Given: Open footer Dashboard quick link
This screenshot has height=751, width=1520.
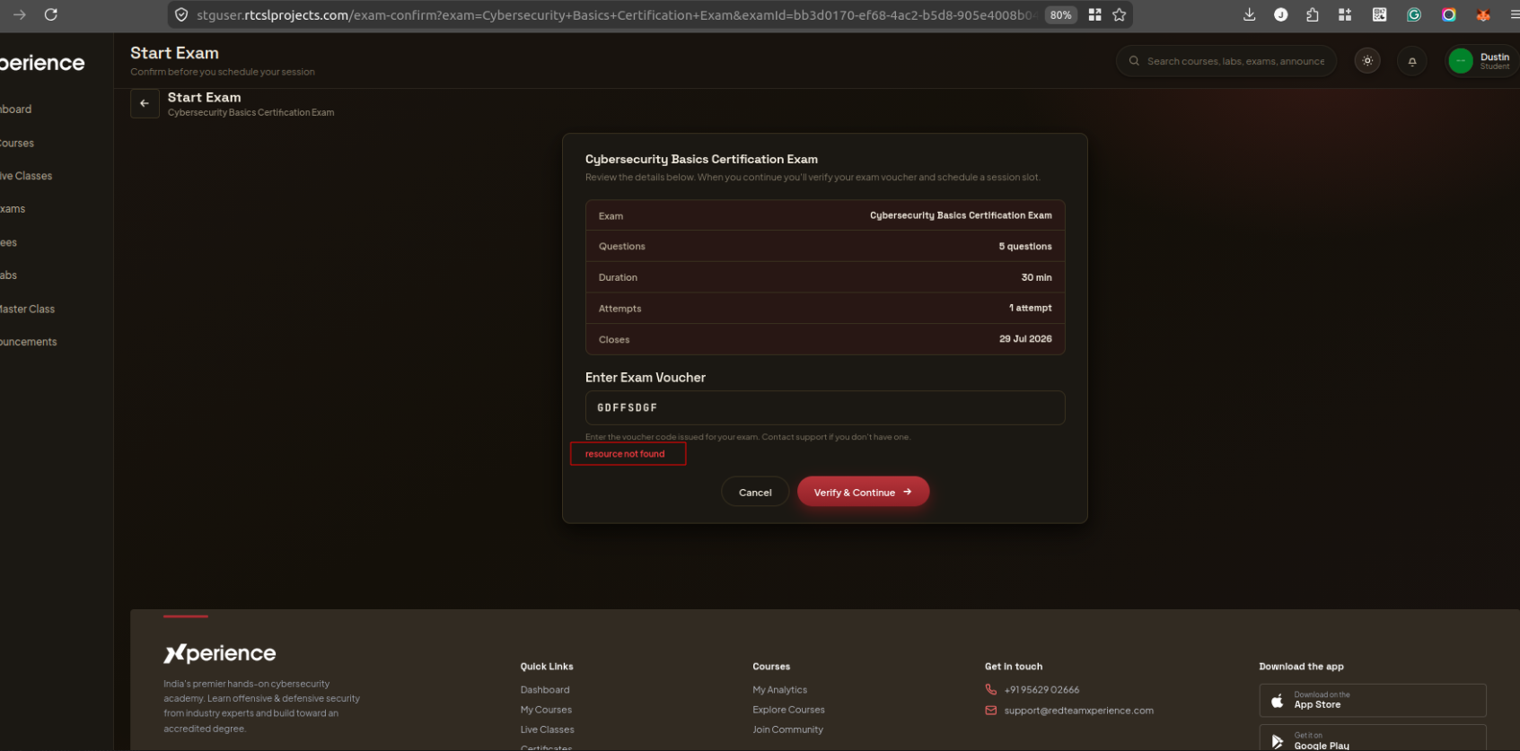Looking at the screenshot, I should pos(545,690).
